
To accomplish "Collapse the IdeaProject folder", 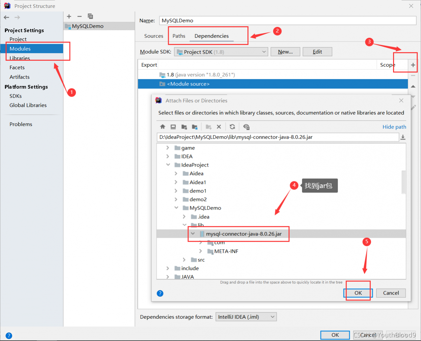I will pos(168,165).
